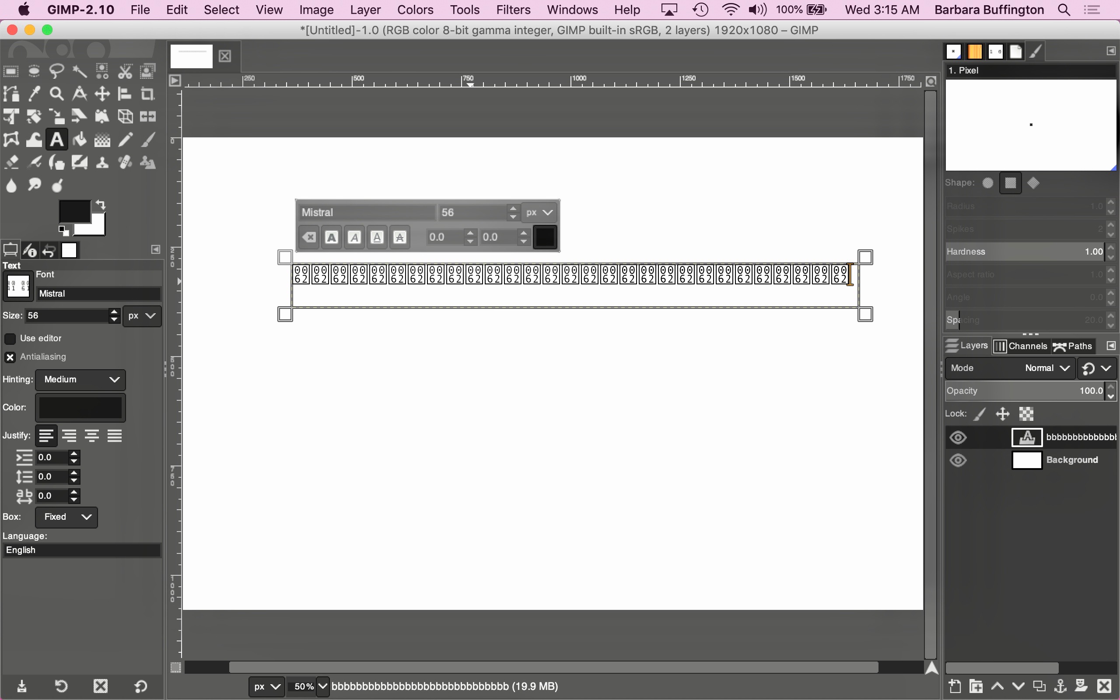Select the Zoom magnifier tool

click(56, 94)
